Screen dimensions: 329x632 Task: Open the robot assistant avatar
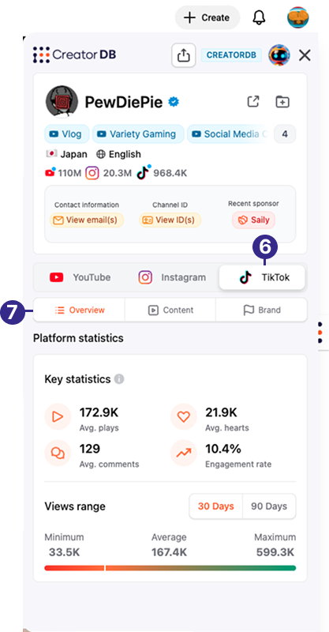[279, 55]
